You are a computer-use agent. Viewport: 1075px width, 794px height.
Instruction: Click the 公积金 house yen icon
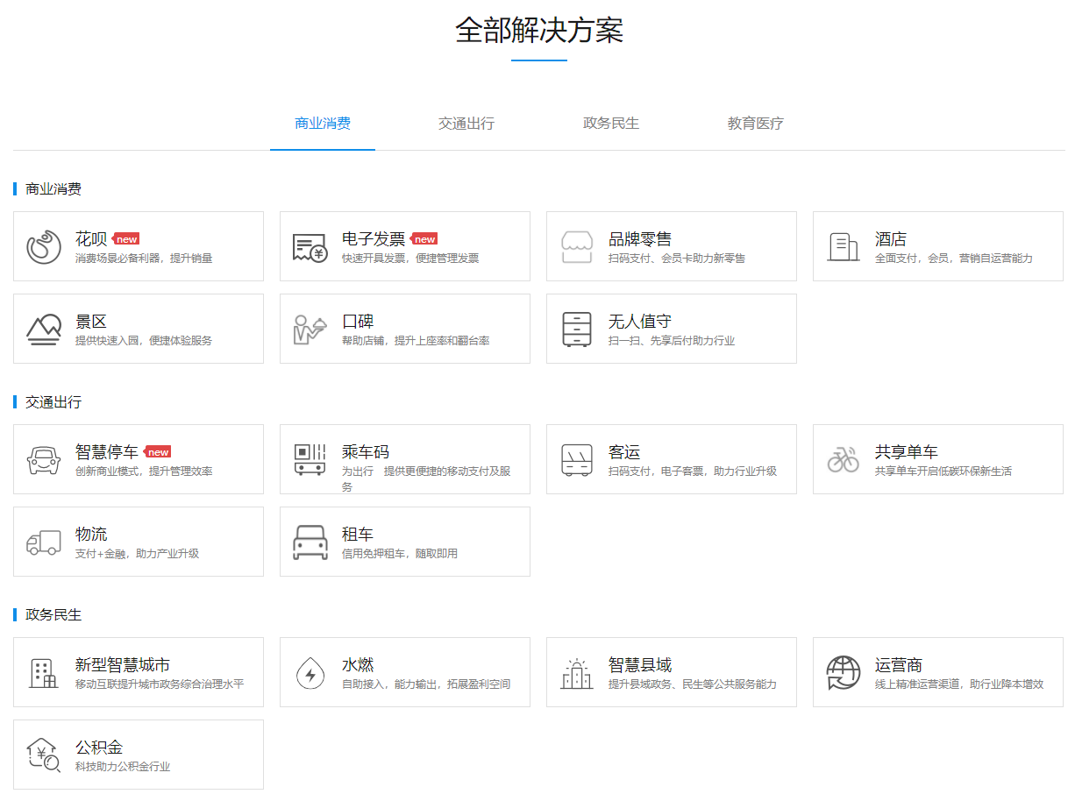tap(44, 755)
